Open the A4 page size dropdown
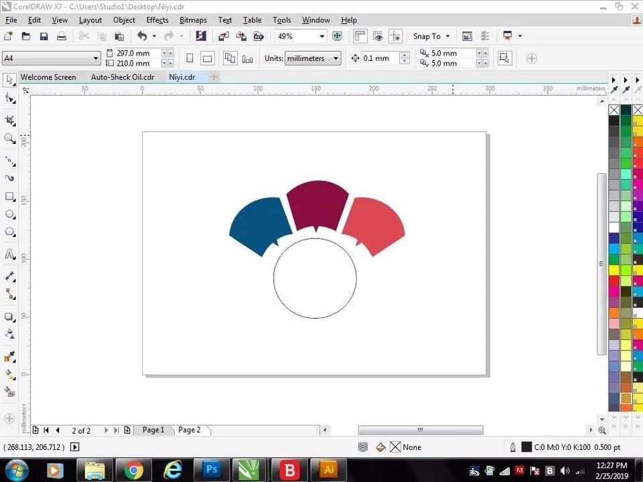Image resolution: width=643 pixels, height=482 pixels. [96, 58]
